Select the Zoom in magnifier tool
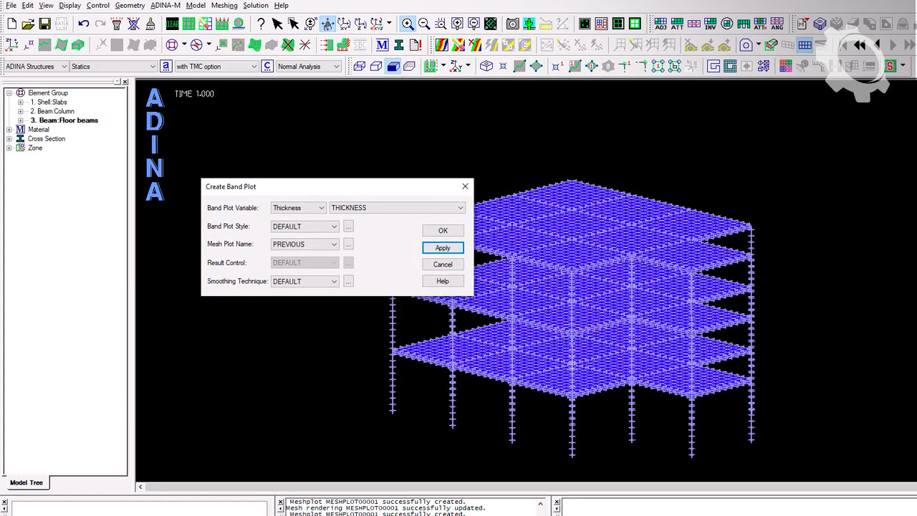 tap(408, 24)
